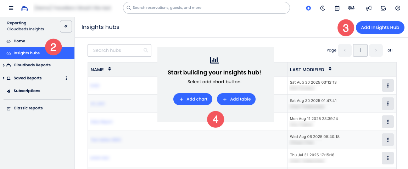Go to Subscriptions in sidebar
This screenshot has height=169, width=408.
tap(27, 91)
